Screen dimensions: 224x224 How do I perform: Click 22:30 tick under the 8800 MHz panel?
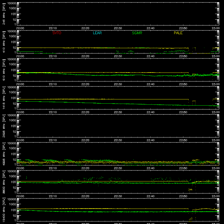coord(118,196)
